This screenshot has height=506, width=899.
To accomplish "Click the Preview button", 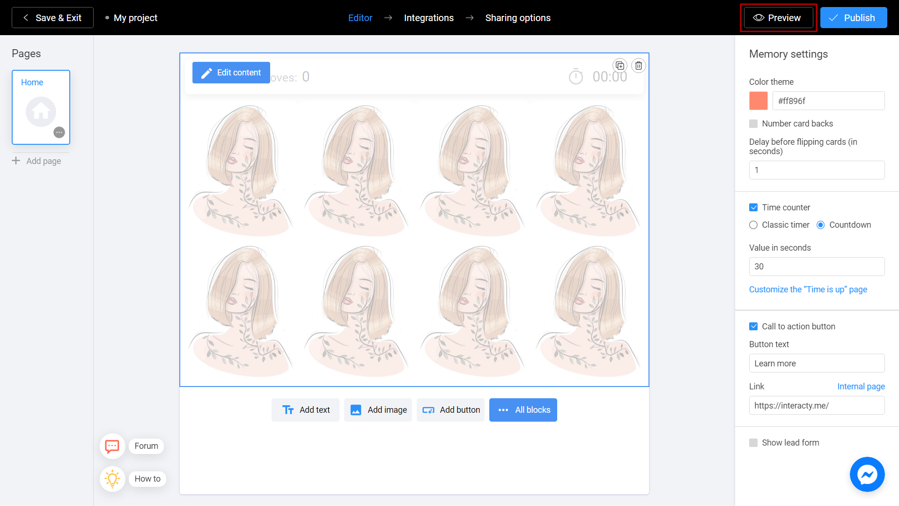I will [779, 17].
